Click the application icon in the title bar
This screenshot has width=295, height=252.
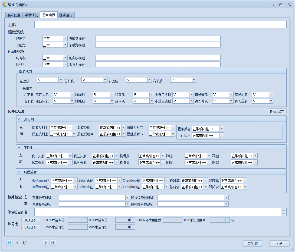(5, 5)
